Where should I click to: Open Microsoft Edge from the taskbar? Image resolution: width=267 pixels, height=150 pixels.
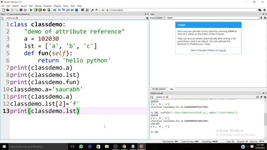pyautogui.click(x=90, y=147)
